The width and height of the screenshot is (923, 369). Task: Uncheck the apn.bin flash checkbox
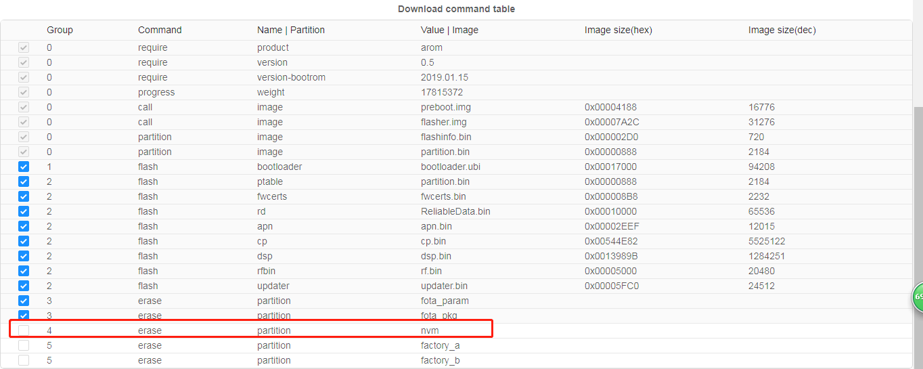[x=24, y=226]
